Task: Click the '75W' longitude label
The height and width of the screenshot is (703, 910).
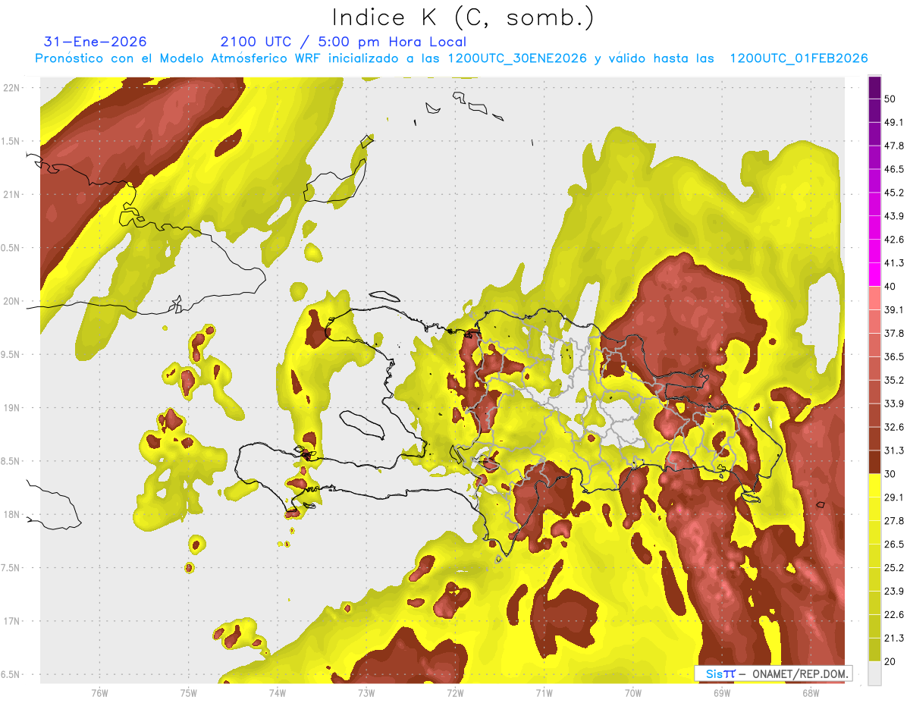Action: point(189,692)
